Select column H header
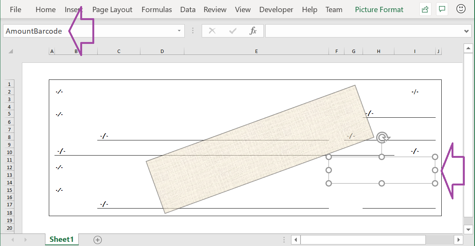This screenshot has height=246, width=475. pyautogui.click(x=378, y=51)
